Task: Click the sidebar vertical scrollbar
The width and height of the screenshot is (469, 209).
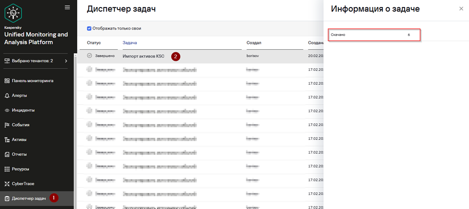Action: (x=75, y=131)
